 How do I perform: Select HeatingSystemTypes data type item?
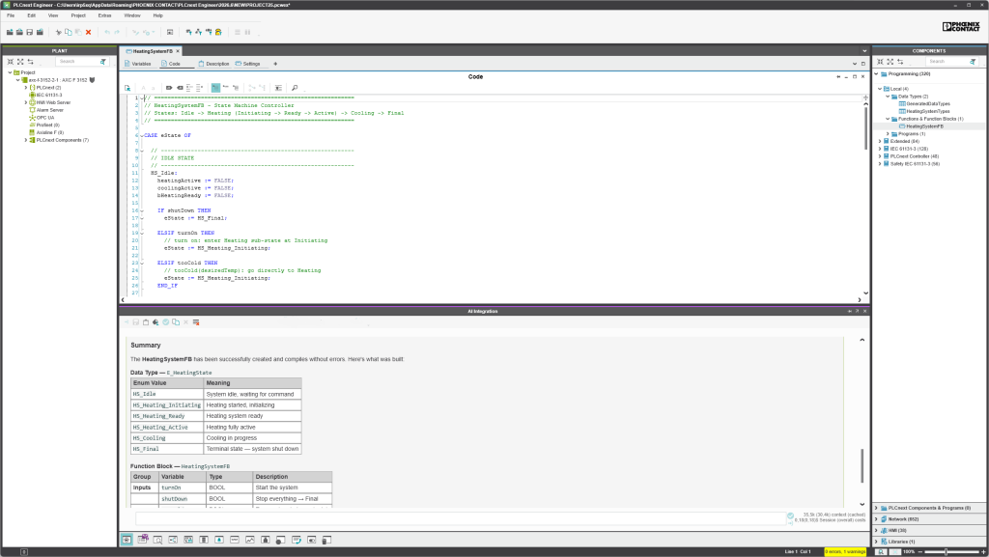pyautogui.click(x=928, y=112)
